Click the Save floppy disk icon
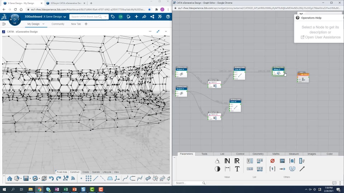The width and height of the screenshot is (344, 193). [x=26, y=178]
